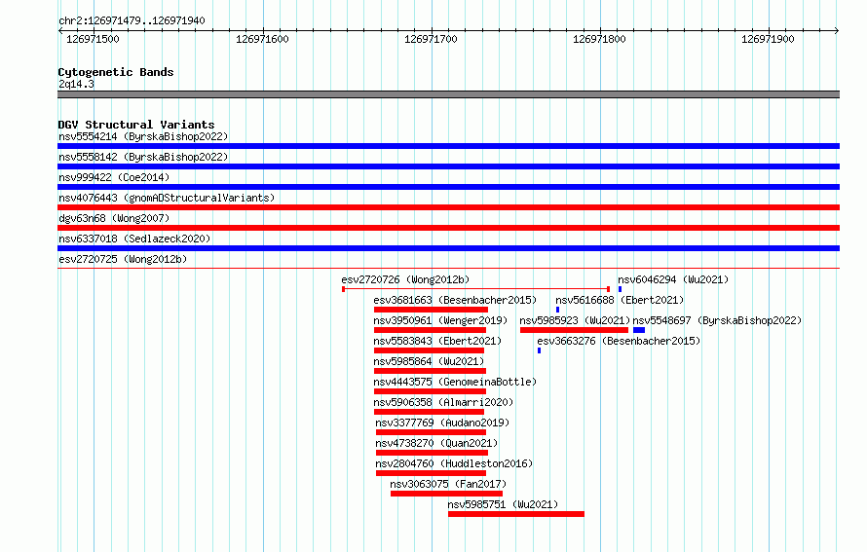Click the gray 2q14.3 cytogenetic band bar
Image resolution: width=867 pixels, height=552 pixels.
tap(448, 94)
